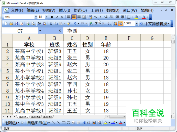Apply Percent style format

(x=95, y=17)
